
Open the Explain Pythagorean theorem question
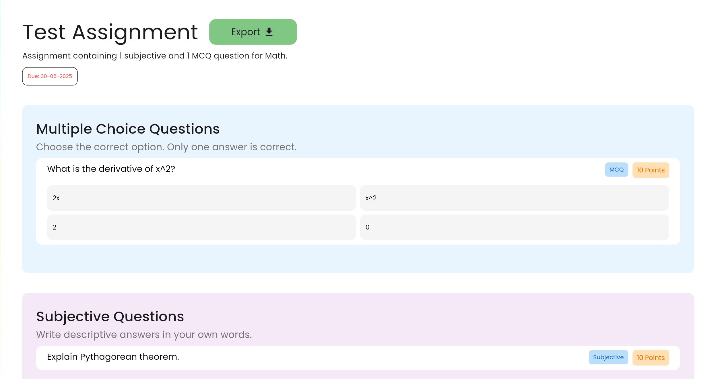pyautogui.click(x=113, y=357)
